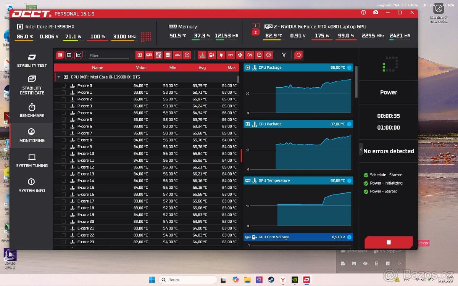Sort table by Name column header
The height and width of the screenshot is (286, 458).
coord(97,67)
